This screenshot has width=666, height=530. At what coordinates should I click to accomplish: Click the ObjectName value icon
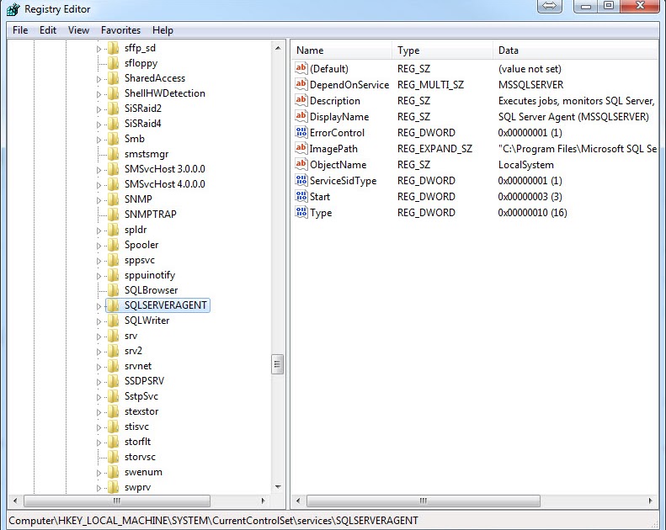301,164
